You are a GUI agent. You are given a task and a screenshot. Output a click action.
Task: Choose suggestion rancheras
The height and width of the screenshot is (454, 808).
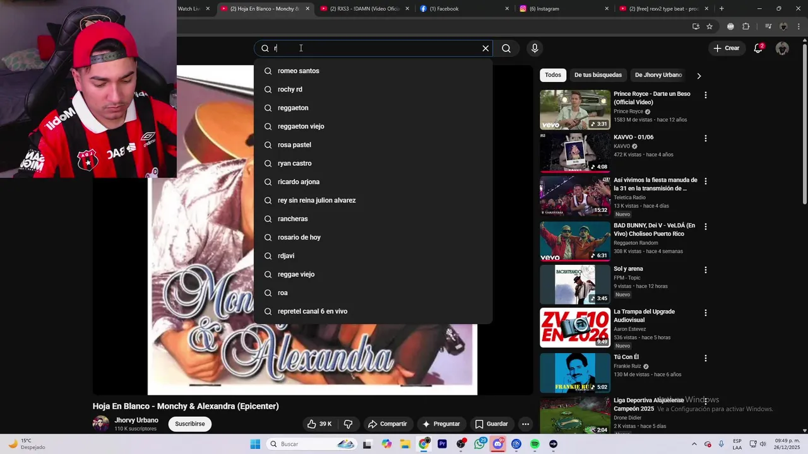[372, 219]
